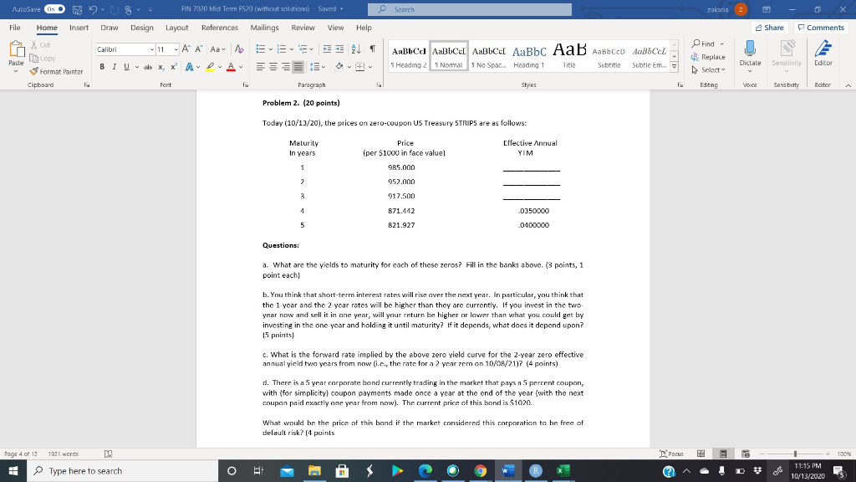The width and height of the screenshot is (856, 482).
Task: Switch to the Mailings ribbon tab
Action: pyautogui.click(x=264, y=27)
